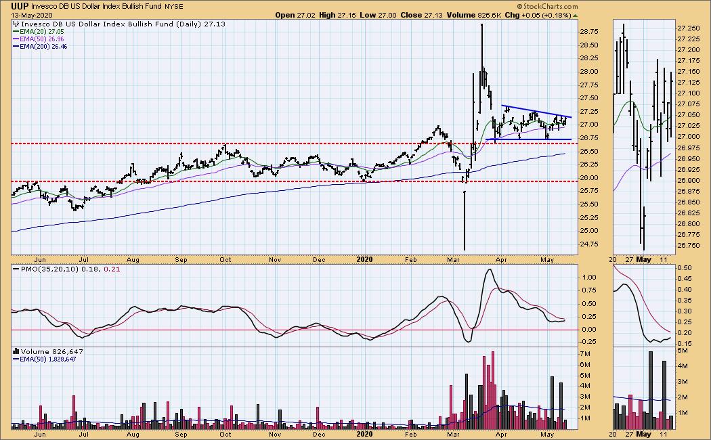Click the 28.00 price axis label

coord(588,72)
